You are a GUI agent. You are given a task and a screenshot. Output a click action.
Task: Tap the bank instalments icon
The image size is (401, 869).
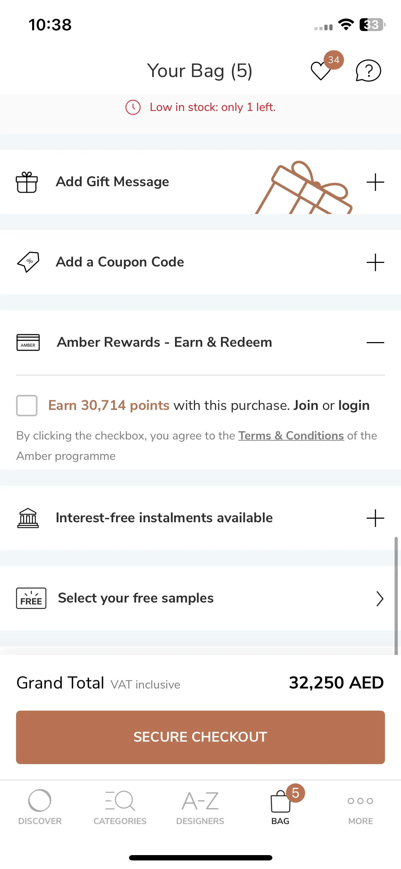28,518
